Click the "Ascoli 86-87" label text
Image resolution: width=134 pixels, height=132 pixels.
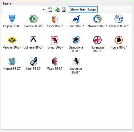click(x=55, y=26)
